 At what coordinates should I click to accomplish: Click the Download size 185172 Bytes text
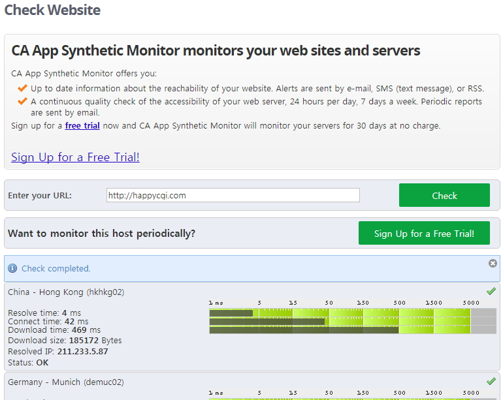pyautogui.click(x=65, y=341)
